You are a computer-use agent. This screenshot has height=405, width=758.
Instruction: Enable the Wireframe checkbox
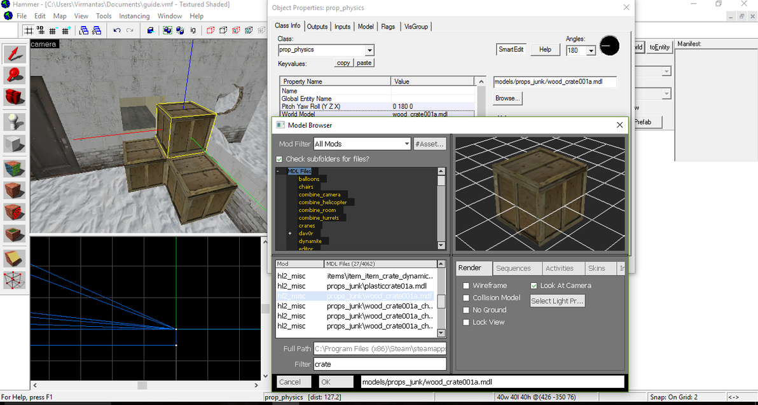click(x=466, y=286)
